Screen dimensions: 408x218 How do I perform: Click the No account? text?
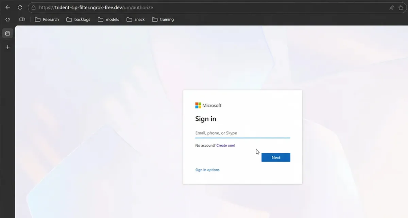click(205, 146)
